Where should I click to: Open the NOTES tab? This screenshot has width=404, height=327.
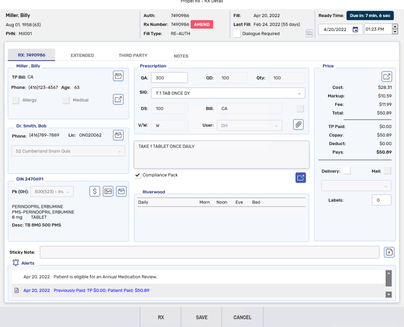coord(181,56)
